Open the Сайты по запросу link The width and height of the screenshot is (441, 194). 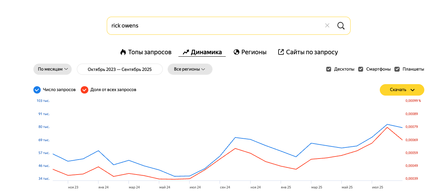point(312,52)
